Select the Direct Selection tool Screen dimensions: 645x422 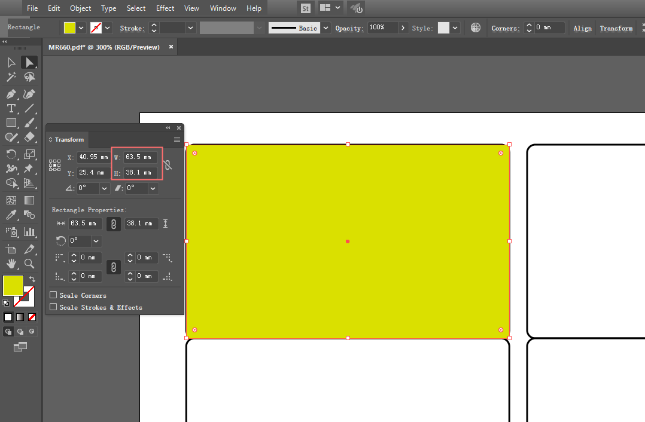pyautogui.click(x=29, y=62)
